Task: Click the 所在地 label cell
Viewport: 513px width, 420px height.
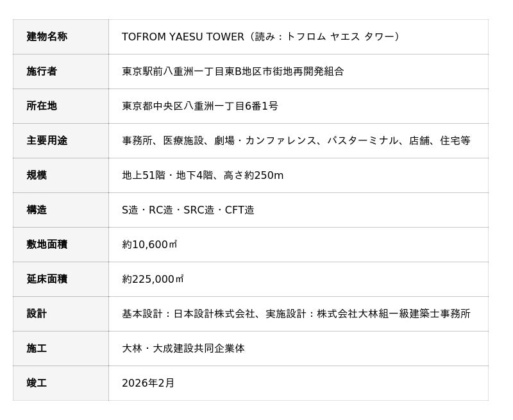Action: 42,106
